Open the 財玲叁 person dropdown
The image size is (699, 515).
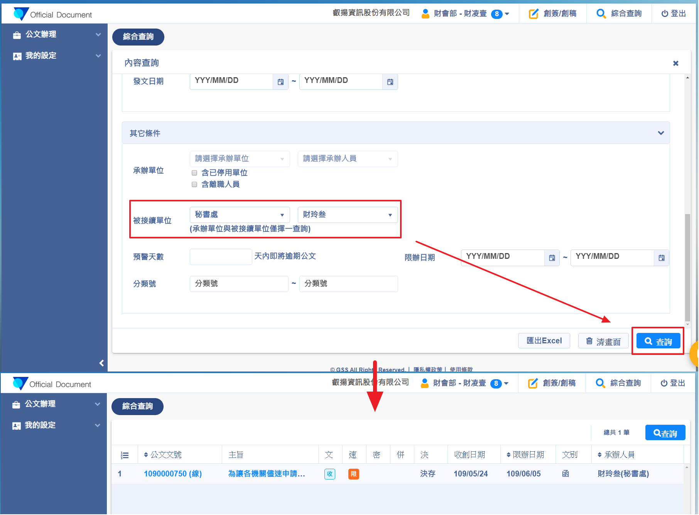348,215
